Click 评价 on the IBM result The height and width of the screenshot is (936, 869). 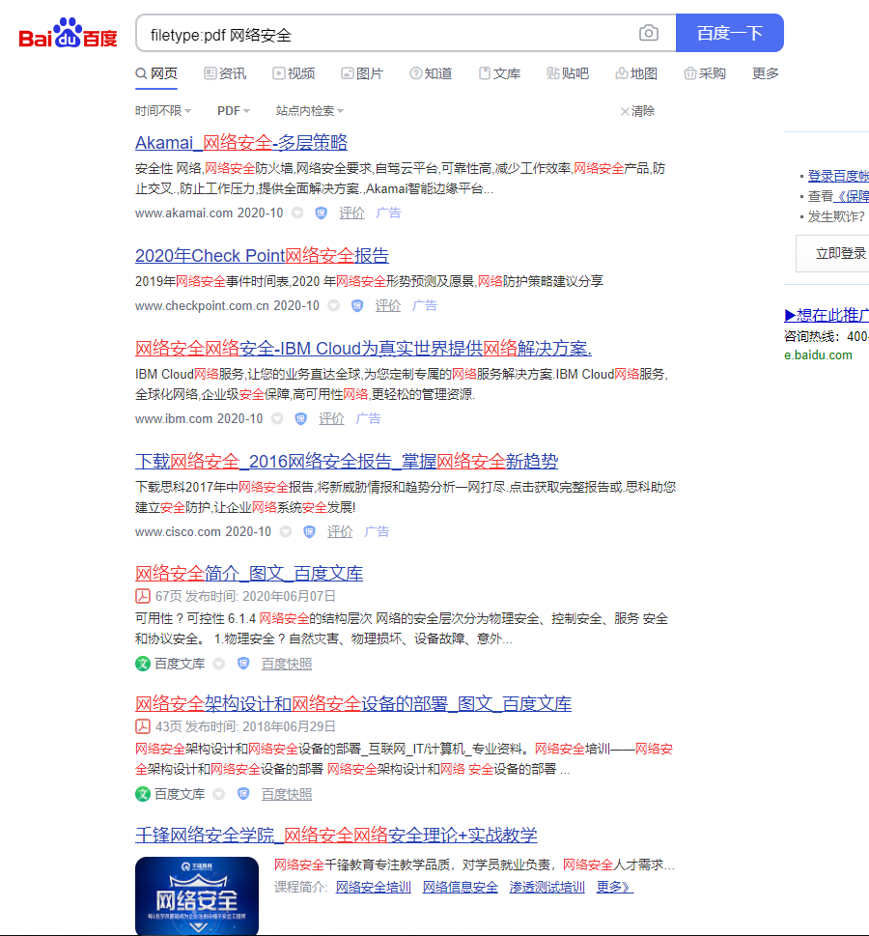coord(331,418)
